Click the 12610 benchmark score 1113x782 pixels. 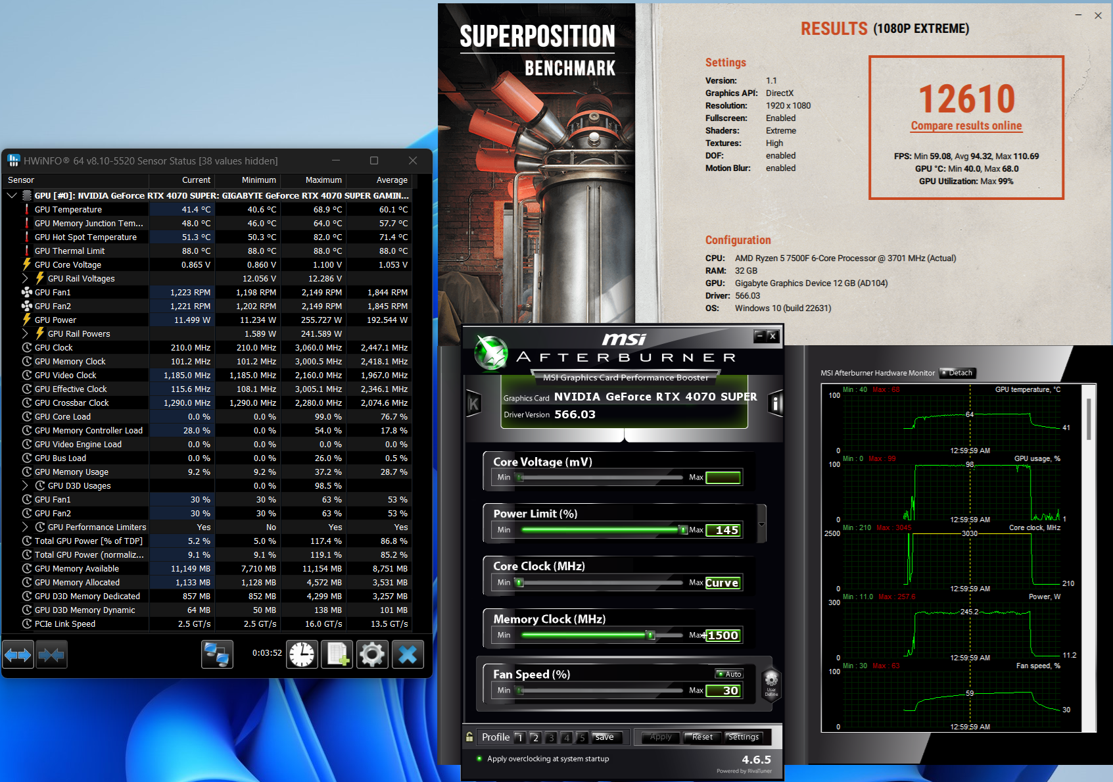pyautogui.click(x=966, y=99)
